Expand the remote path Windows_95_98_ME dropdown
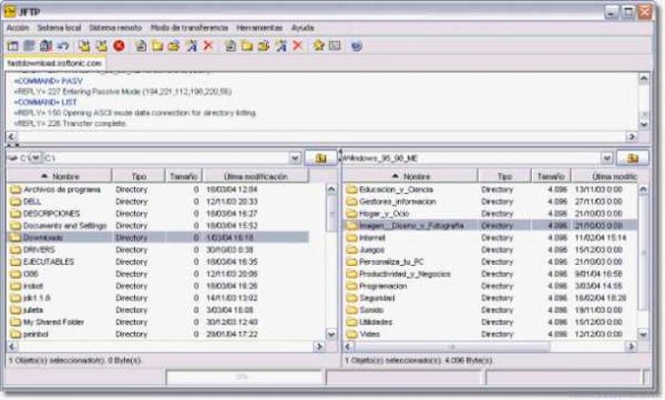 [607, 158]
